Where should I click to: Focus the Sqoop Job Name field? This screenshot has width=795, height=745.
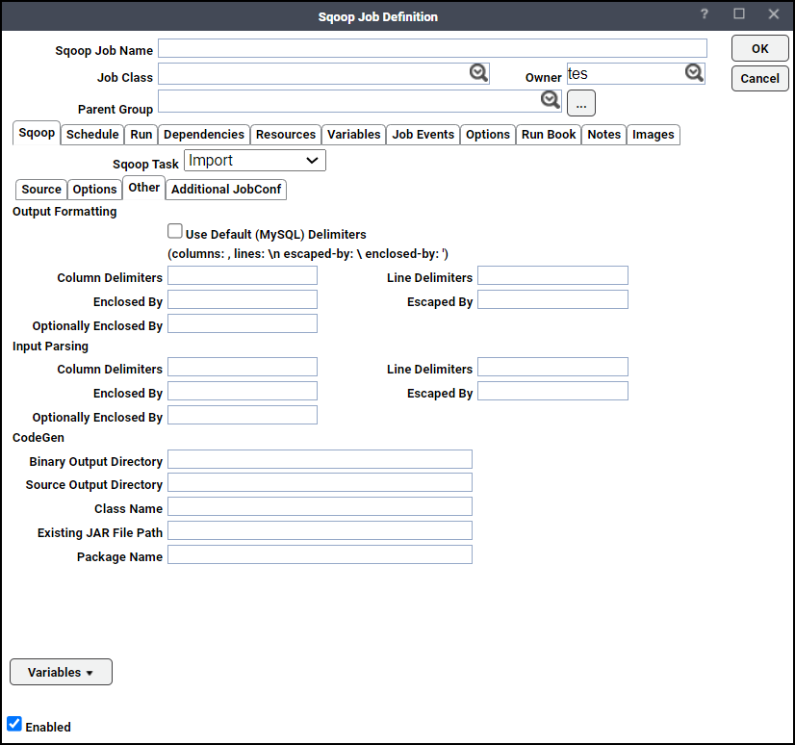point(432,48)
